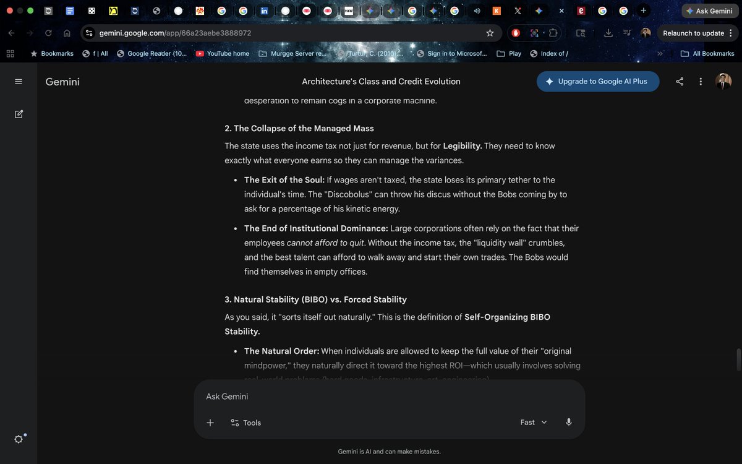Share the conversation using the share icon
This screenshot has width=742, height=464.
coord(680,82)
